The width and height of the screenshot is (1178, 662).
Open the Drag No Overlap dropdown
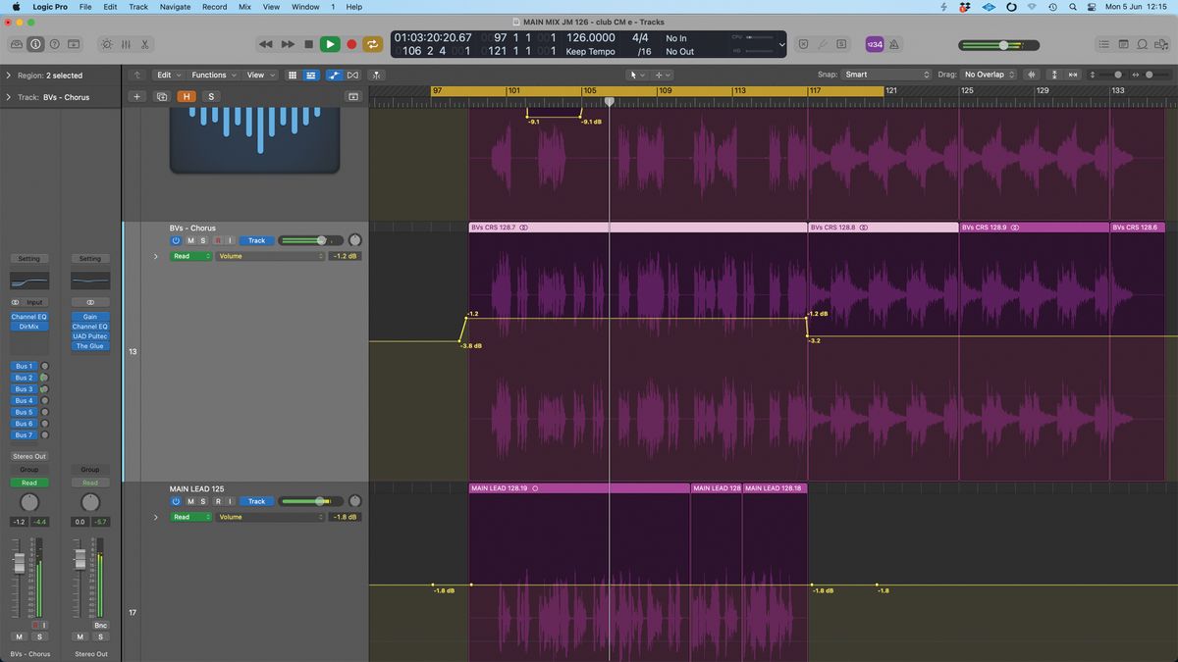coord(987,74)
